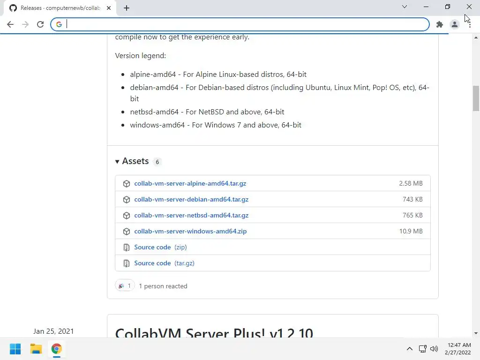
Task: Click the Assets count badge 6
Action: [157, 162]
